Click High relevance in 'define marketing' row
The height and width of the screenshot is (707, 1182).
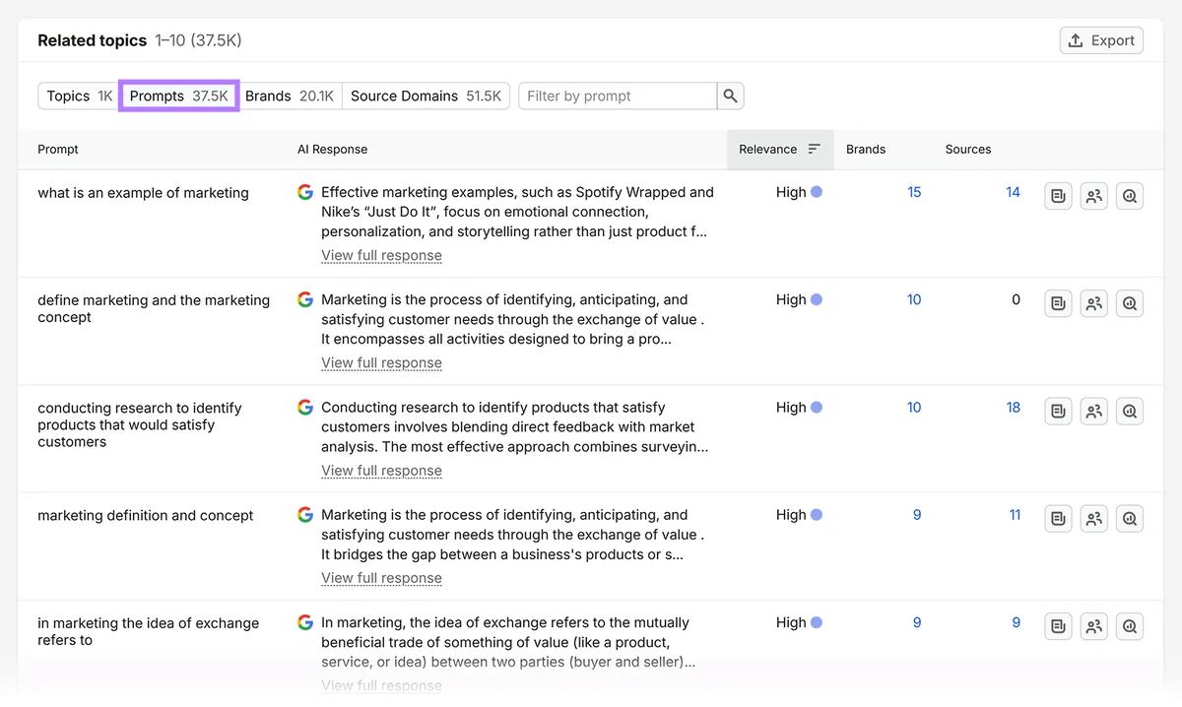coord(799,299)
